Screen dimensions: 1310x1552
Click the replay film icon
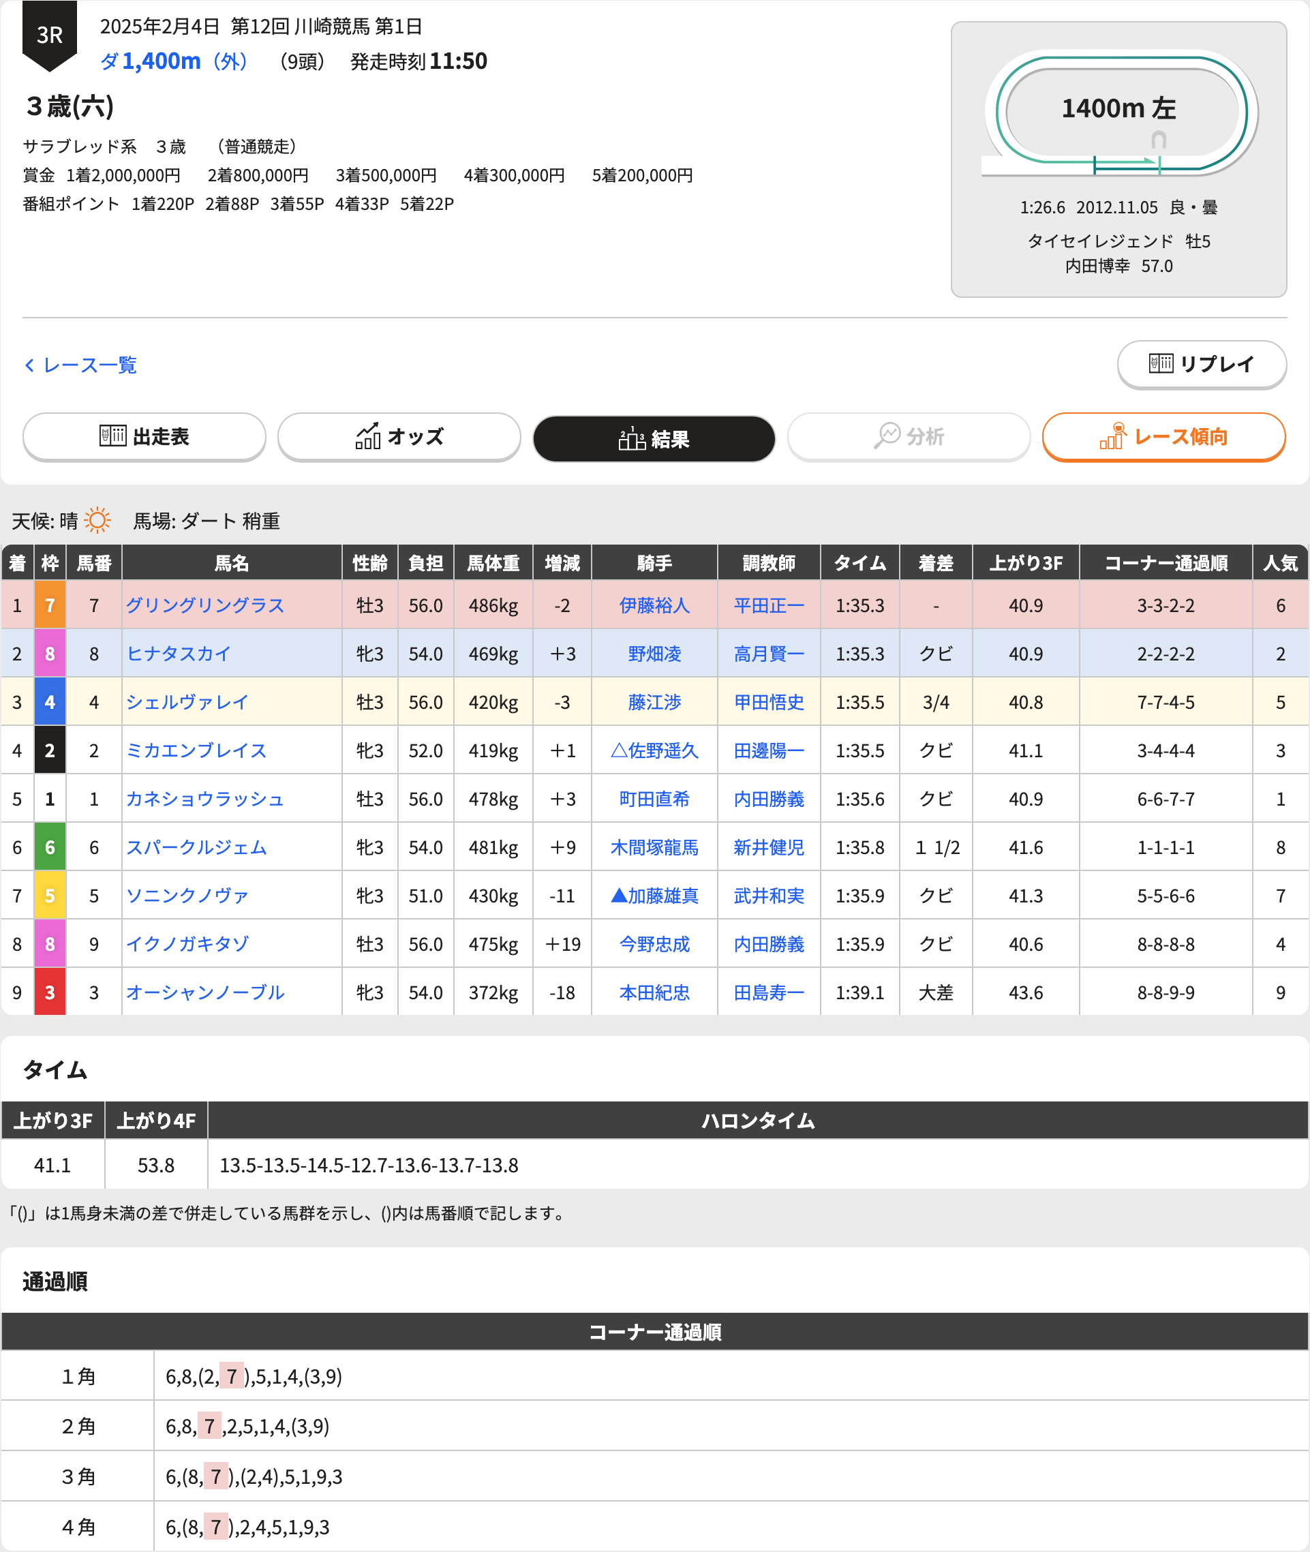(1161, 363)
